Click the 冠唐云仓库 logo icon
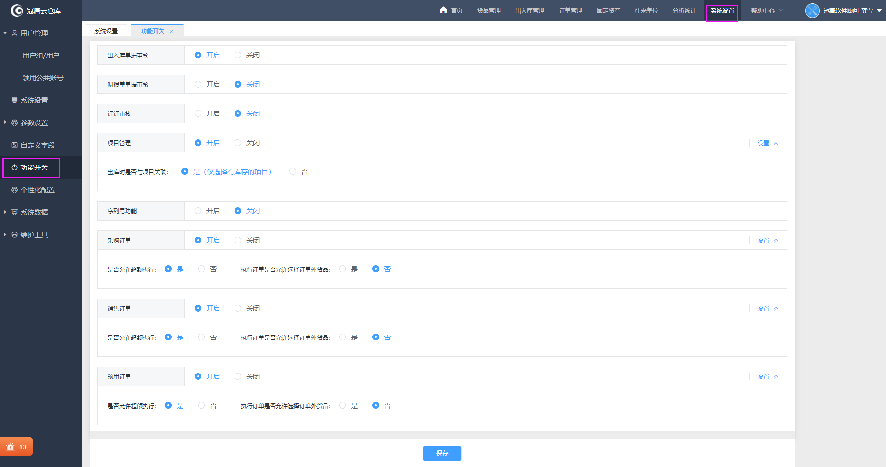The width and height of the screenshot is (886, 467). 17,10
